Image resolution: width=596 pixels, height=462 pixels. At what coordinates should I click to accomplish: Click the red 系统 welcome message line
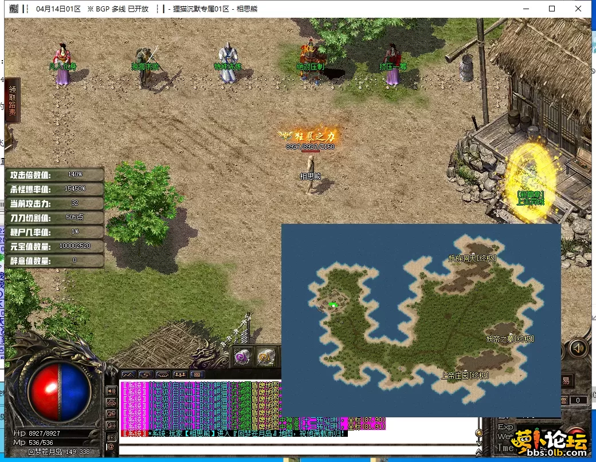[234, 433]
